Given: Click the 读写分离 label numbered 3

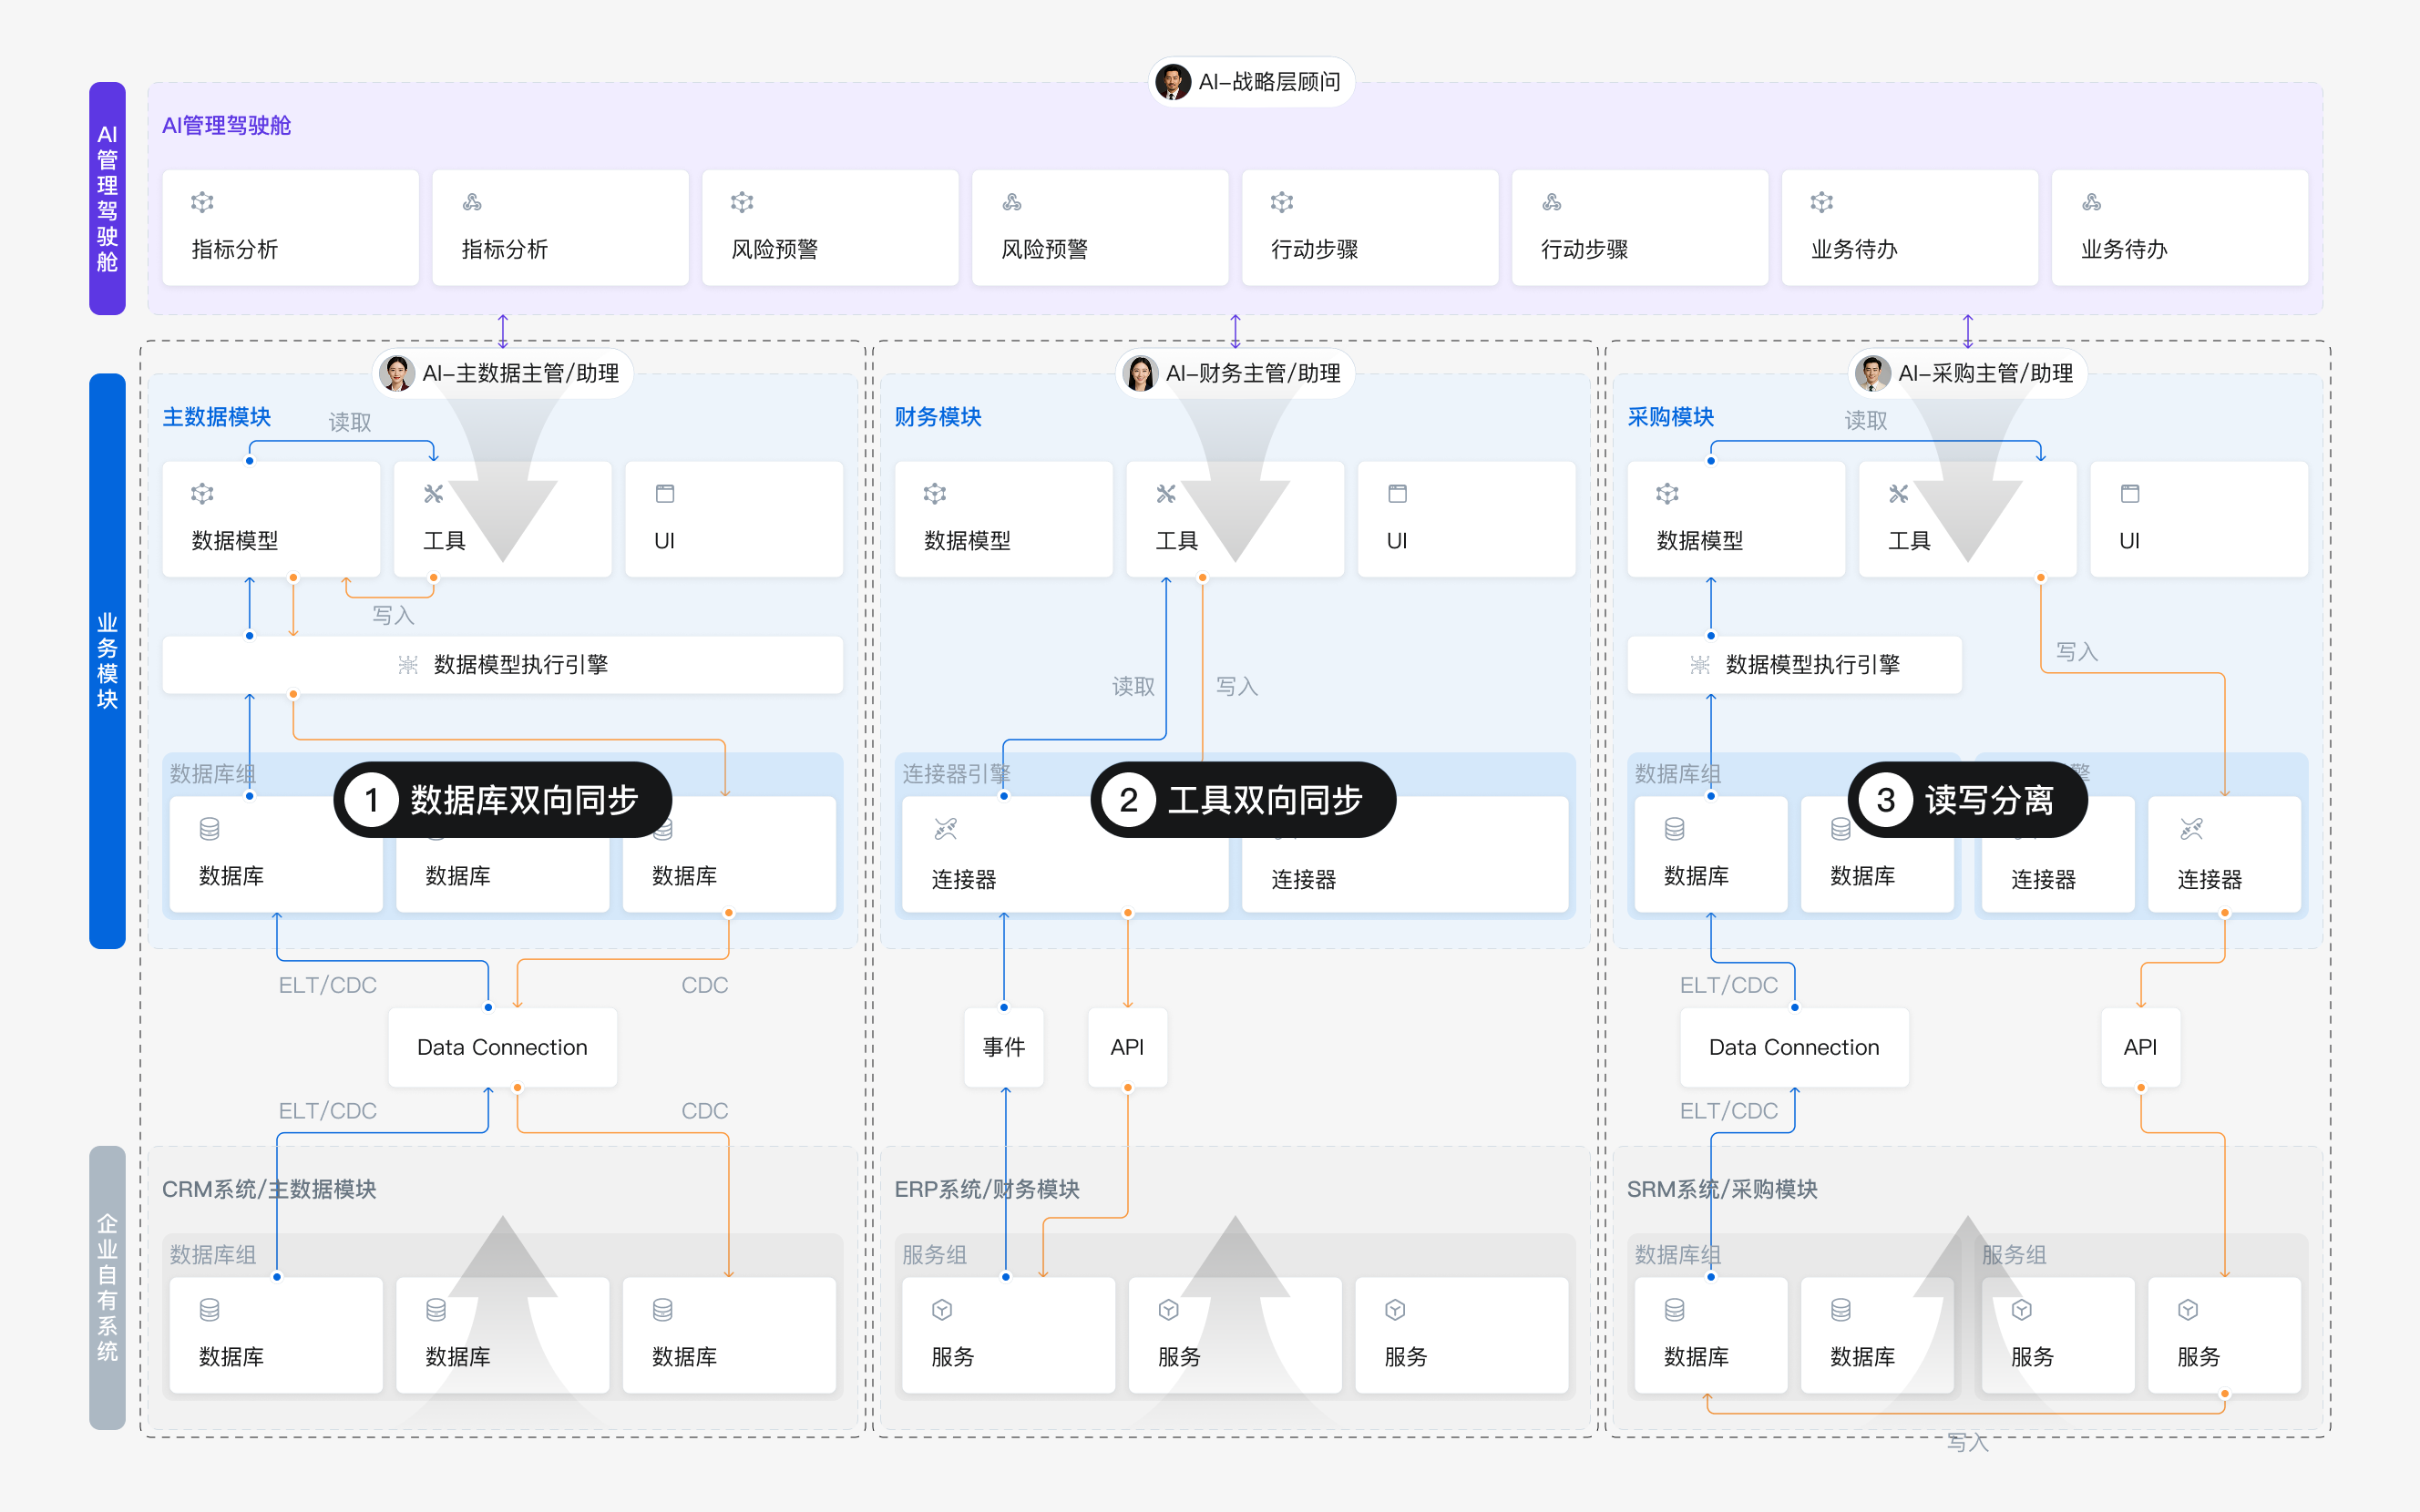Looking at the screenshot, I should [x=1967, y=800].
